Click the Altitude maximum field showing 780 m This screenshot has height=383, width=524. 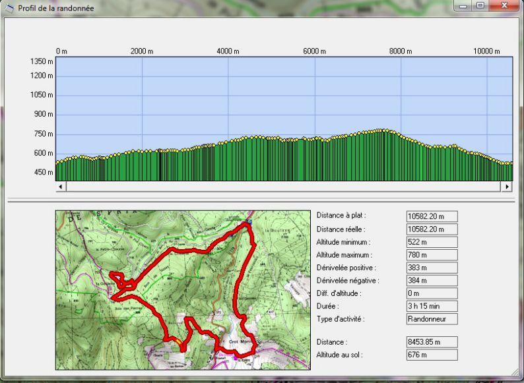pyautogui.click(x=432, y=254)
